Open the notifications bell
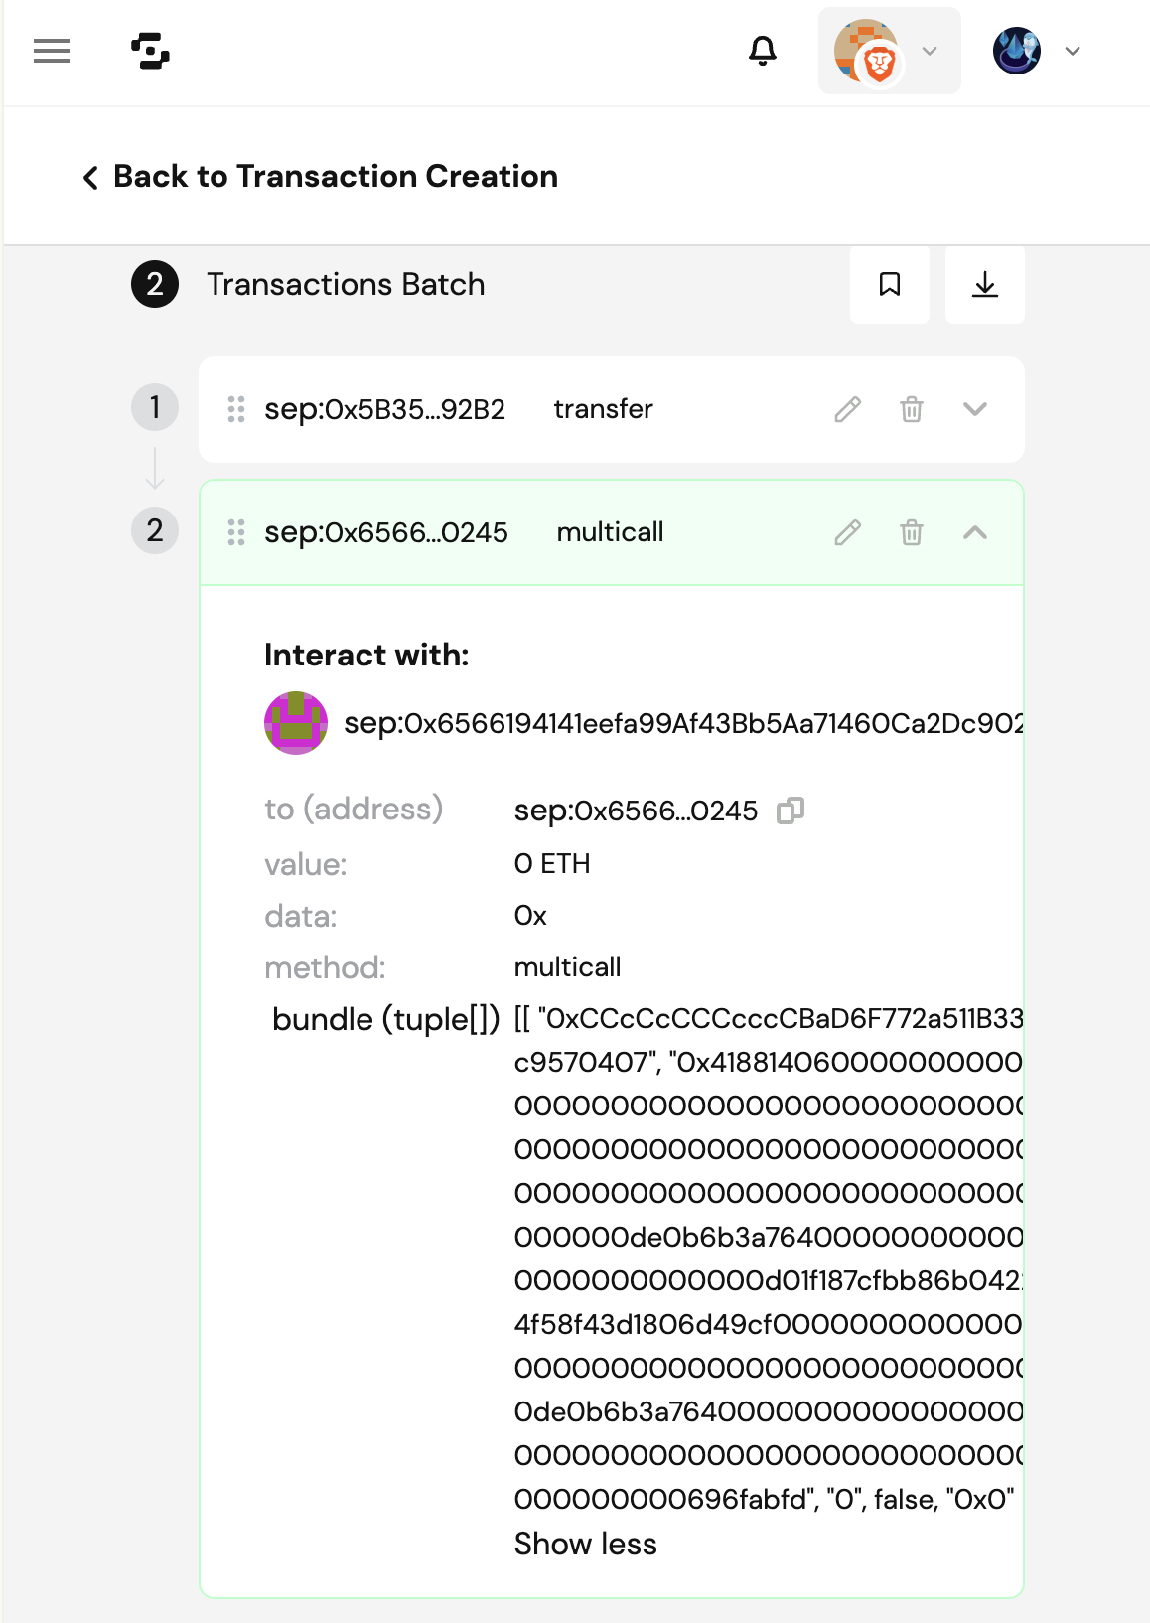This screenshot has width=1150, height=1623. click(762, 51)
